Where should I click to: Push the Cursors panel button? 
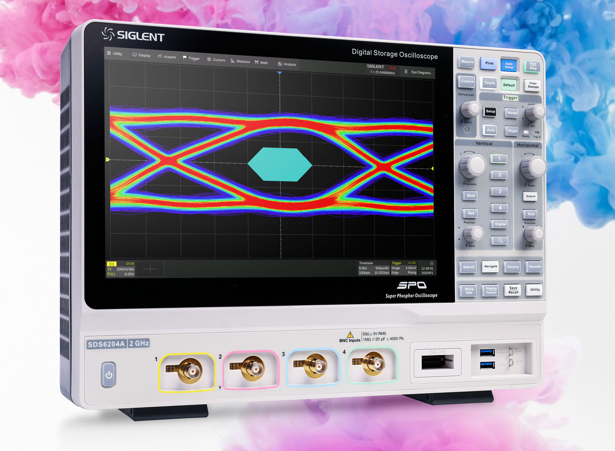pos(467,82)
